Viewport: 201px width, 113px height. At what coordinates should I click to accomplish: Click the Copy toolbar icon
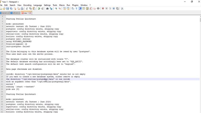coord(30,8)
